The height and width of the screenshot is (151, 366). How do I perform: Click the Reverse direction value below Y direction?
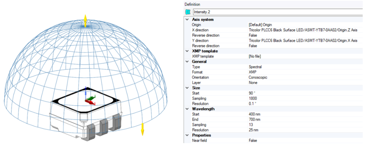click(x=253, y=46)
